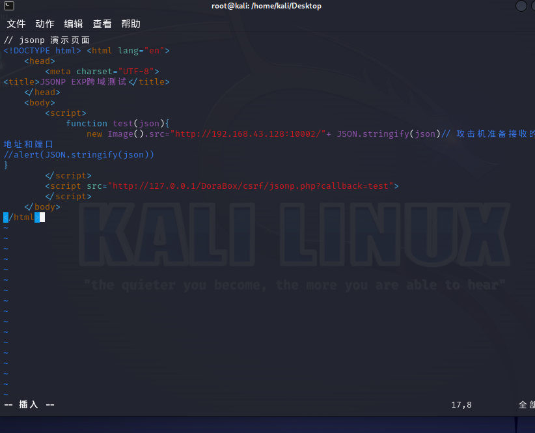Image resolution: width=535 pixels, height=433 pixels.
Task: Open the 查看 menu
Action: 102,24
